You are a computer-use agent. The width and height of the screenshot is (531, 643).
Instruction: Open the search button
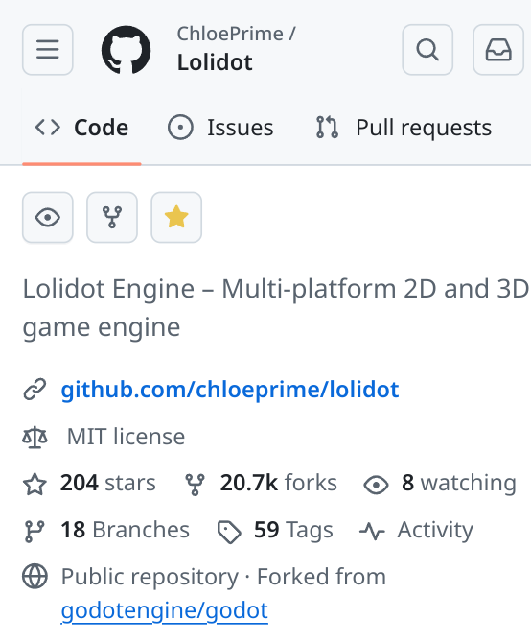pyautogui.click(x=427, y=50)
